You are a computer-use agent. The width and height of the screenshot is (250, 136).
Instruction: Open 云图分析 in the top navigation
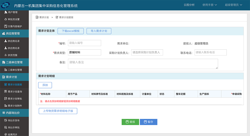(x=189, y=5)
